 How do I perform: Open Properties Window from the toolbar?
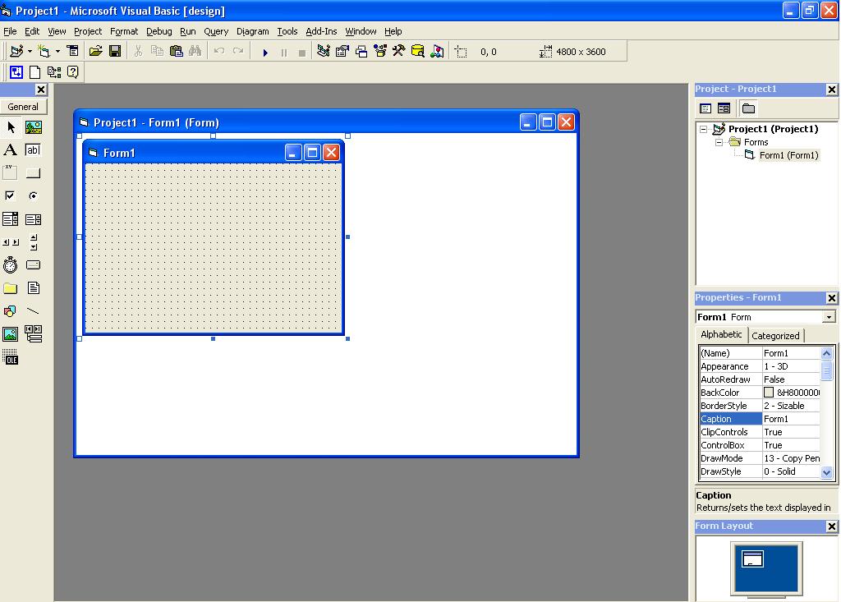click(342, 51)
